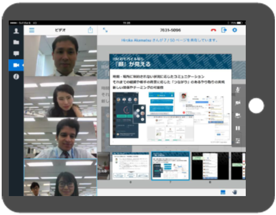Viewport: 276px width, 215px height.
Task: Open the meeting info icon in sidebar
Action: point(16,76)
